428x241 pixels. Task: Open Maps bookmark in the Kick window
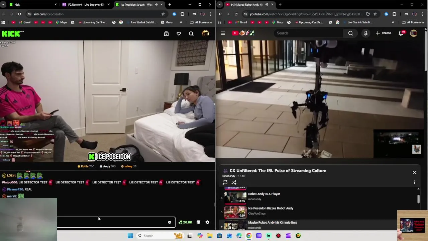pyautogui.click(x=61, y=22)
